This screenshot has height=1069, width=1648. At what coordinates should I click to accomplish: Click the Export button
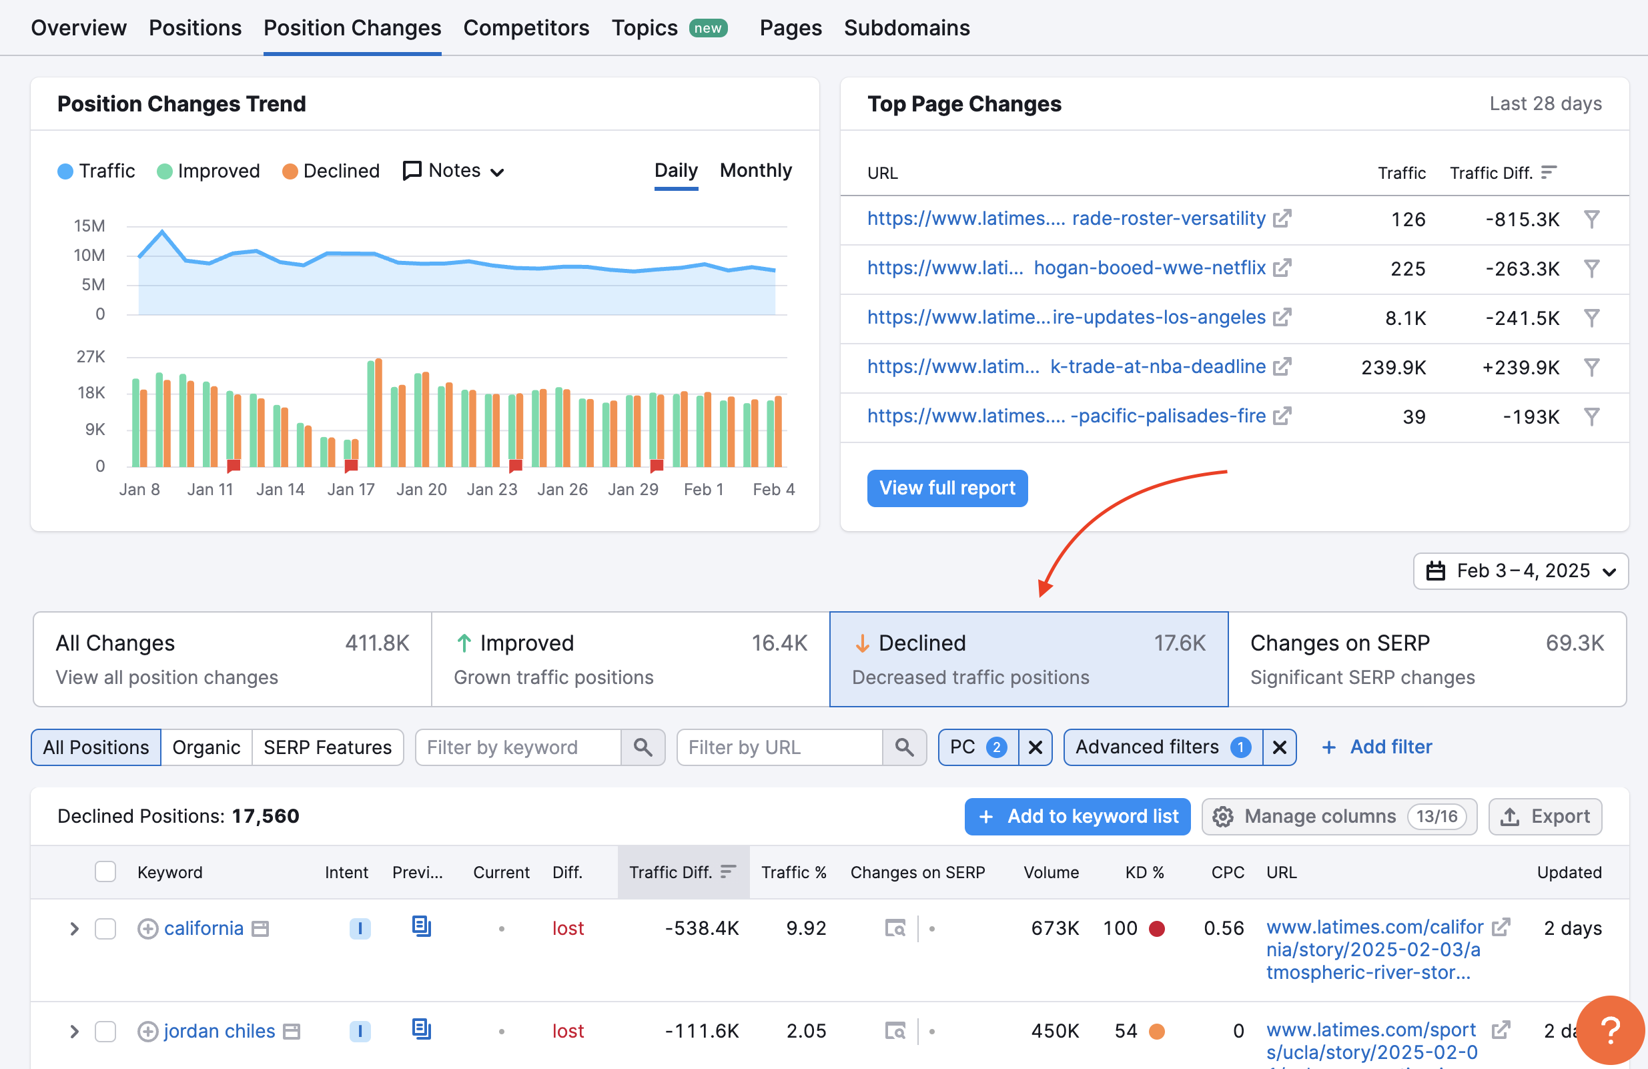[x=1545, y=816]
